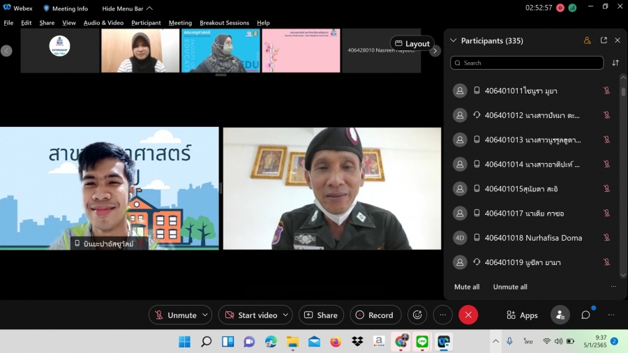The image size is (628, 353).
Task: Click the participants Search field
Action: point(527,63)
